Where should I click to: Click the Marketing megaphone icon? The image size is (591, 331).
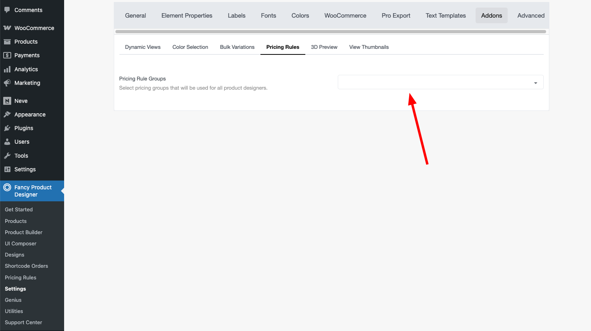pyautogui.click(x=7, y=83)
